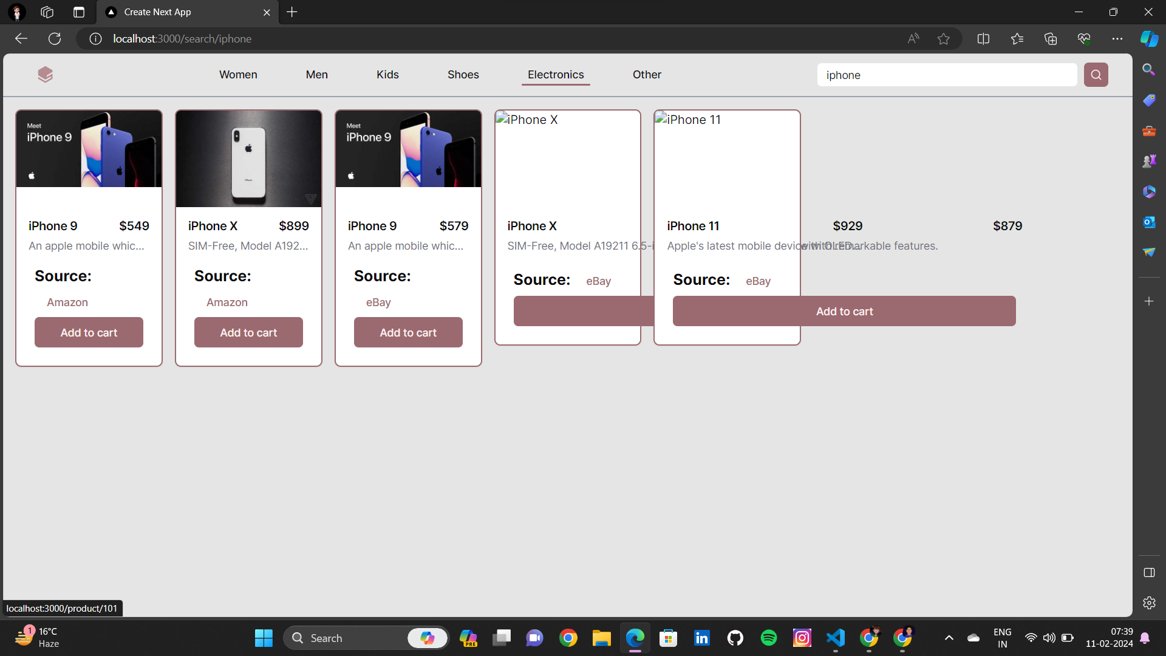Open the $579 iPhone 9 product image

coord(408,149)
